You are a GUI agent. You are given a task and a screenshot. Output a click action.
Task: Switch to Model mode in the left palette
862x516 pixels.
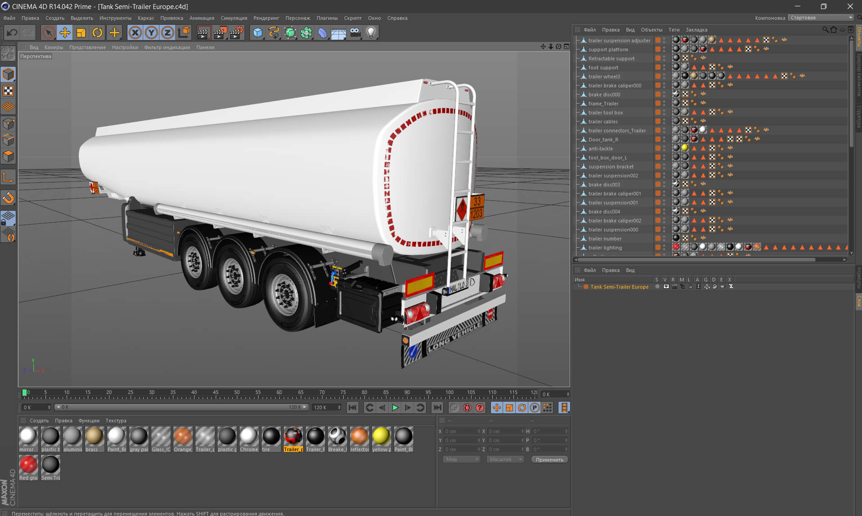8,74
